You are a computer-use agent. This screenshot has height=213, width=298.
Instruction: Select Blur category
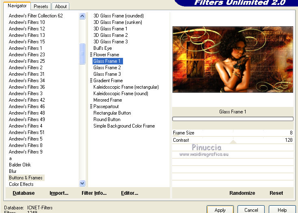point(13,171)
